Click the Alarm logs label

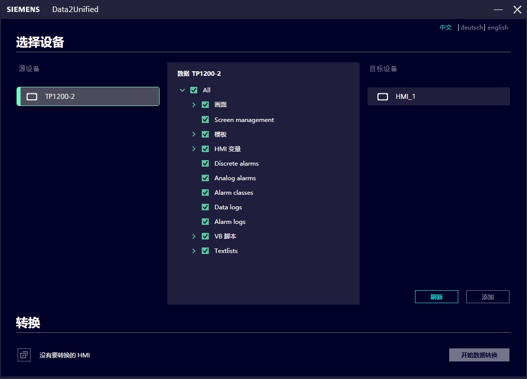tap(230, 222)
